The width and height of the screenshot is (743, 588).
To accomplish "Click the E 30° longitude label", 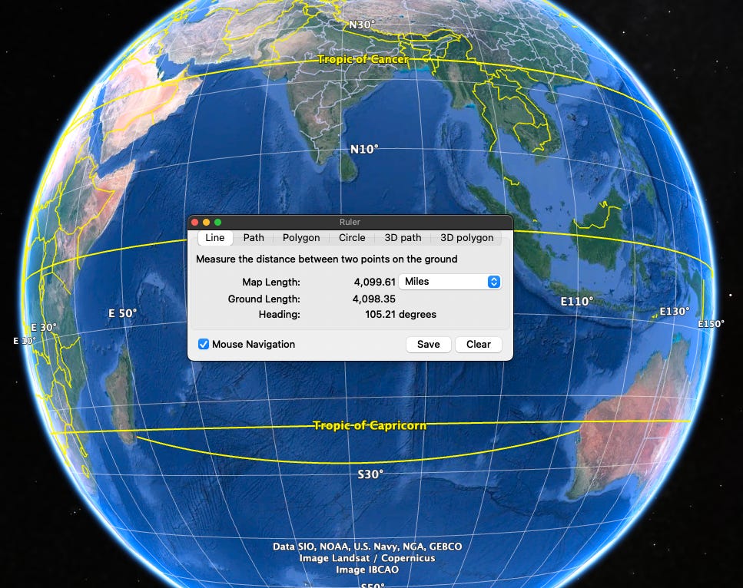I will (x=44, y=327).
